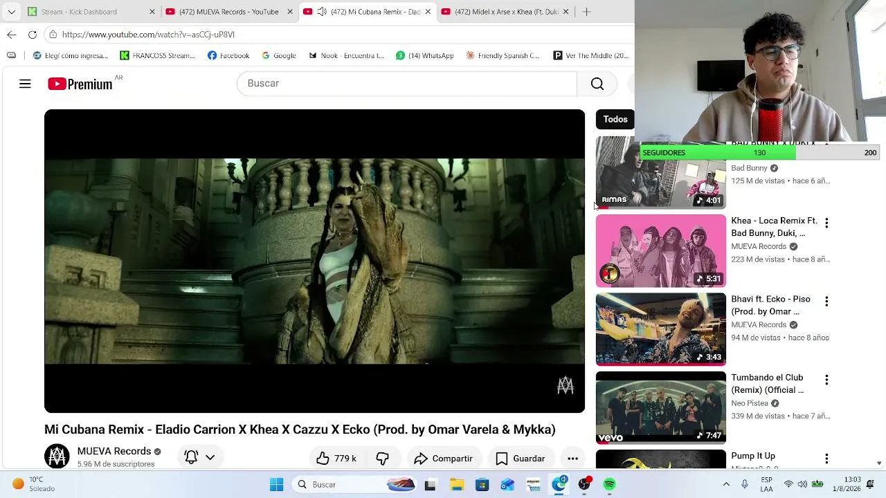Open options menu for Bhavi ft. Ecko - Piso
This screenshot has width=886, height=498.
click(x=826, y=301)
